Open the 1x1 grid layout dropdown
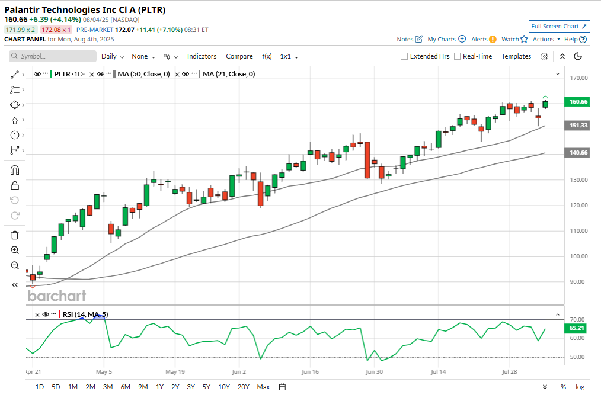The image size is (601, 414). [x=289, y=57]
